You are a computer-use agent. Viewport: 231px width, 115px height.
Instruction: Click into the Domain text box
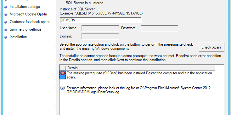[100, 37]
